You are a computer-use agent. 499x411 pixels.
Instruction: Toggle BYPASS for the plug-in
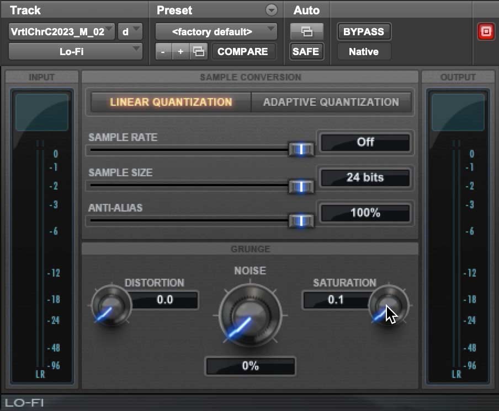coord(363,31)
